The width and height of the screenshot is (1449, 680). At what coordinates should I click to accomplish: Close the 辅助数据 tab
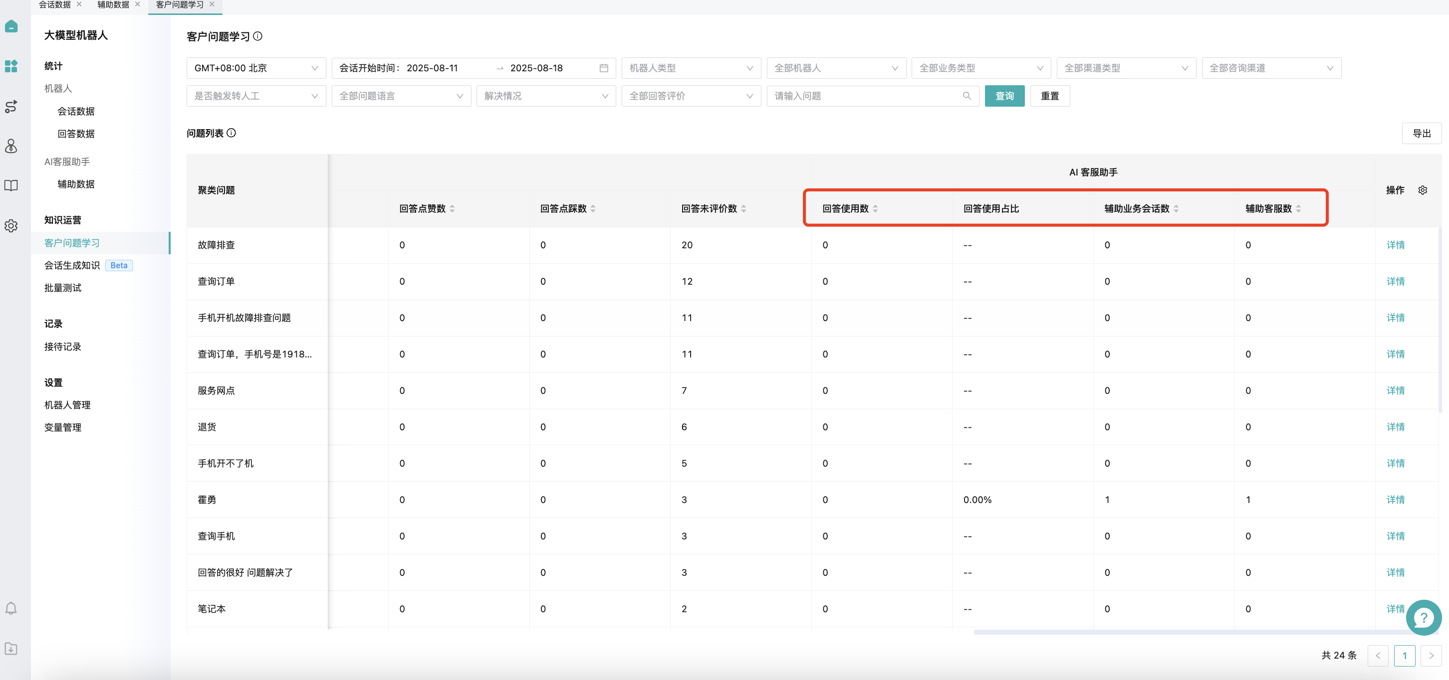[x=138, y=4]
